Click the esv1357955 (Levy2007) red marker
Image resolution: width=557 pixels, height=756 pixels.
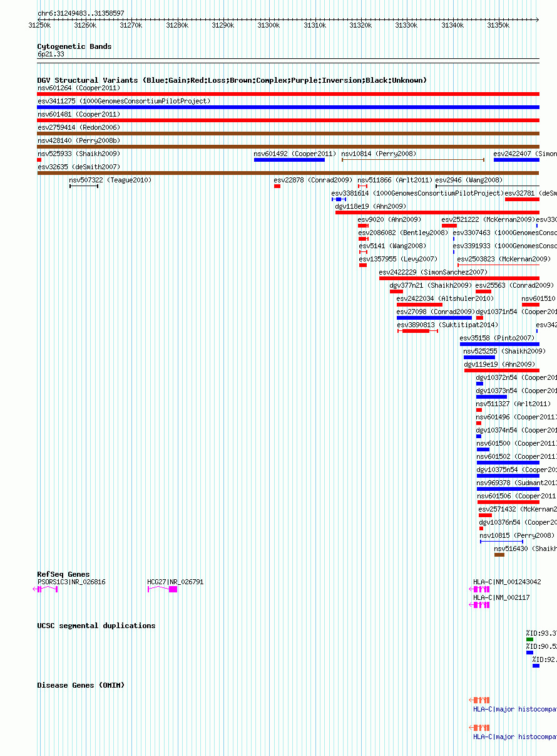click(x=363, y=265)
